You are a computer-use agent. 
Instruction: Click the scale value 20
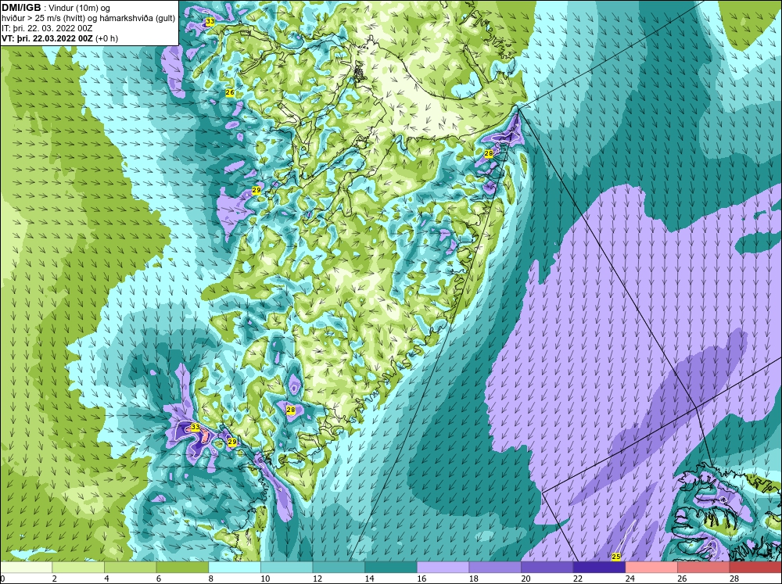pyautogui.click(x=526, y=579)
